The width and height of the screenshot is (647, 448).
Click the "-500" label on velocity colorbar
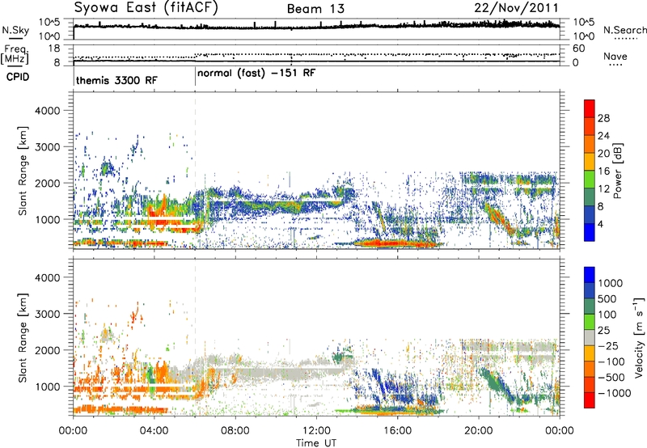coord(611,378)
